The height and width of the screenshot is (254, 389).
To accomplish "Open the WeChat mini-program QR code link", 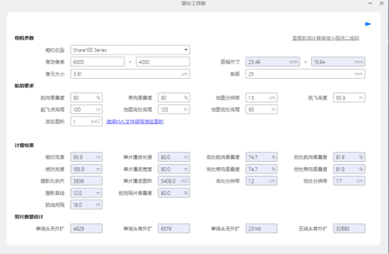I will pos(325,38).
